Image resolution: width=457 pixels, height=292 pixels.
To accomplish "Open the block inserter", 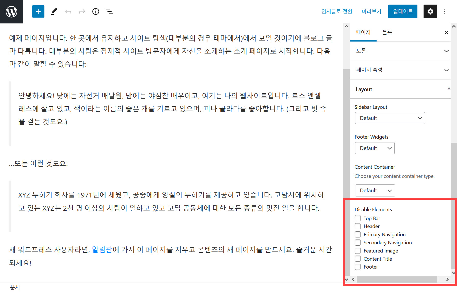I will (x=38, y=11).
